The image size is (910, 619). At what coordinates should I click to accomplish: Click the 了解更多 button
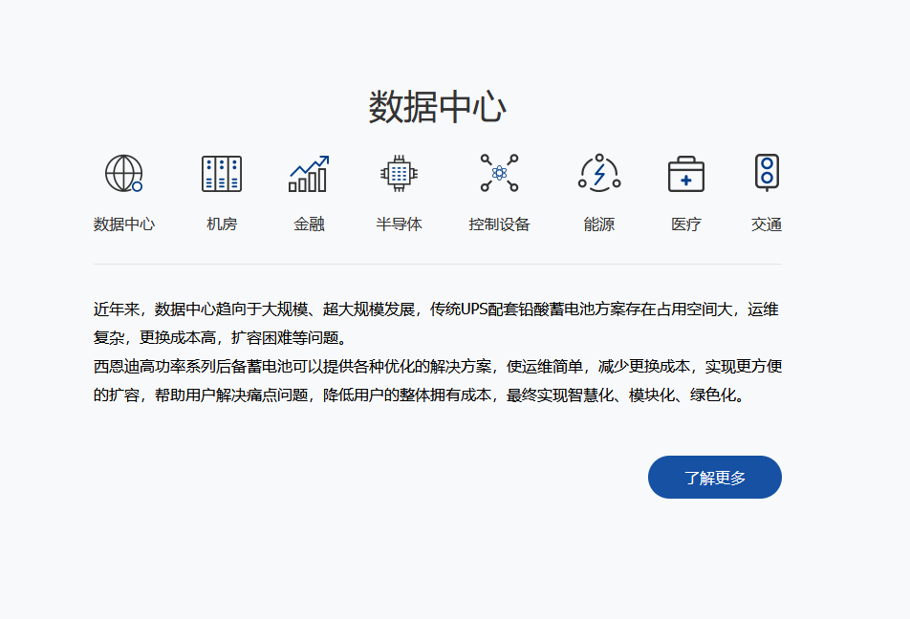[714, 477]
